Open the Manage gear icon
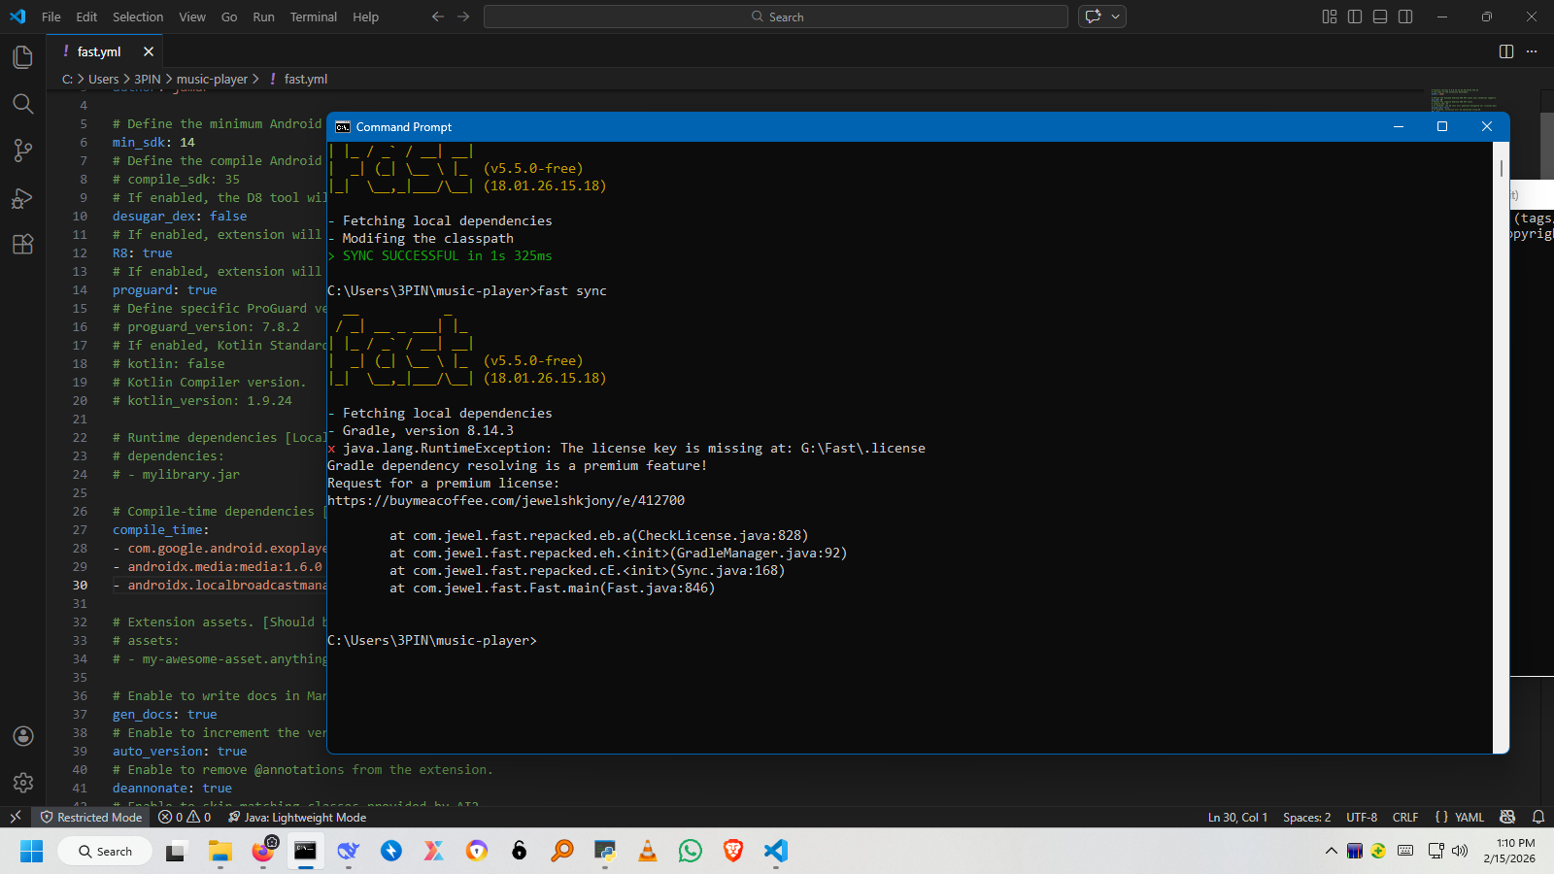Image resolution: width=1554 pixels, height=874 pixels. click(23, 783)
